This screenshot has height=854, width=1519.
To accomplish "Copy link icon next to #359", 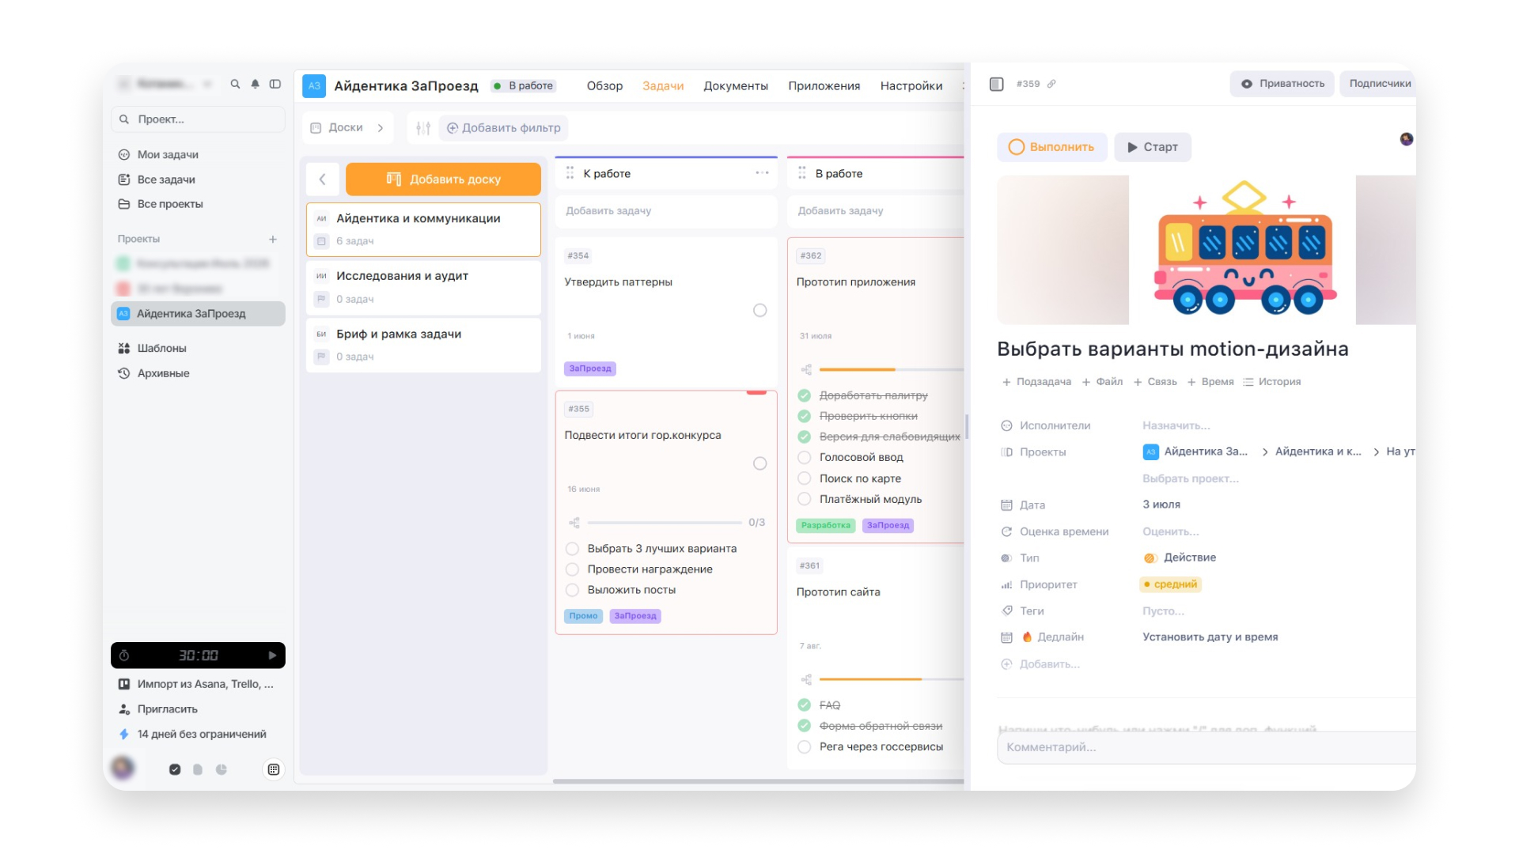I will [1051, 84].
